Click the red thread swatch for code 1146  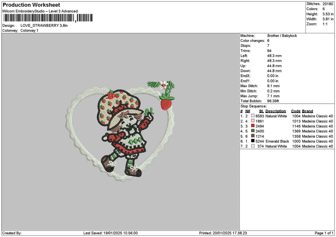click(x=253, y=126)
